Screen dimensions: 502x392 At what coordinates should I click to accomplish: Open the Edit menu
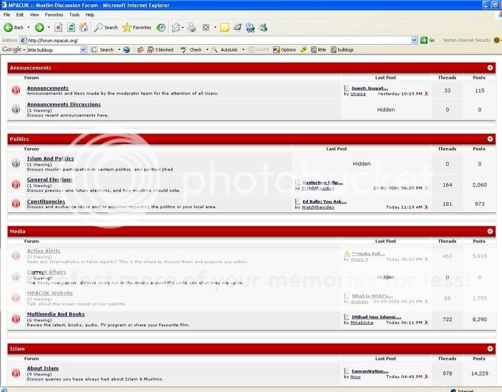pyautogui.click(x=20, y=14)
